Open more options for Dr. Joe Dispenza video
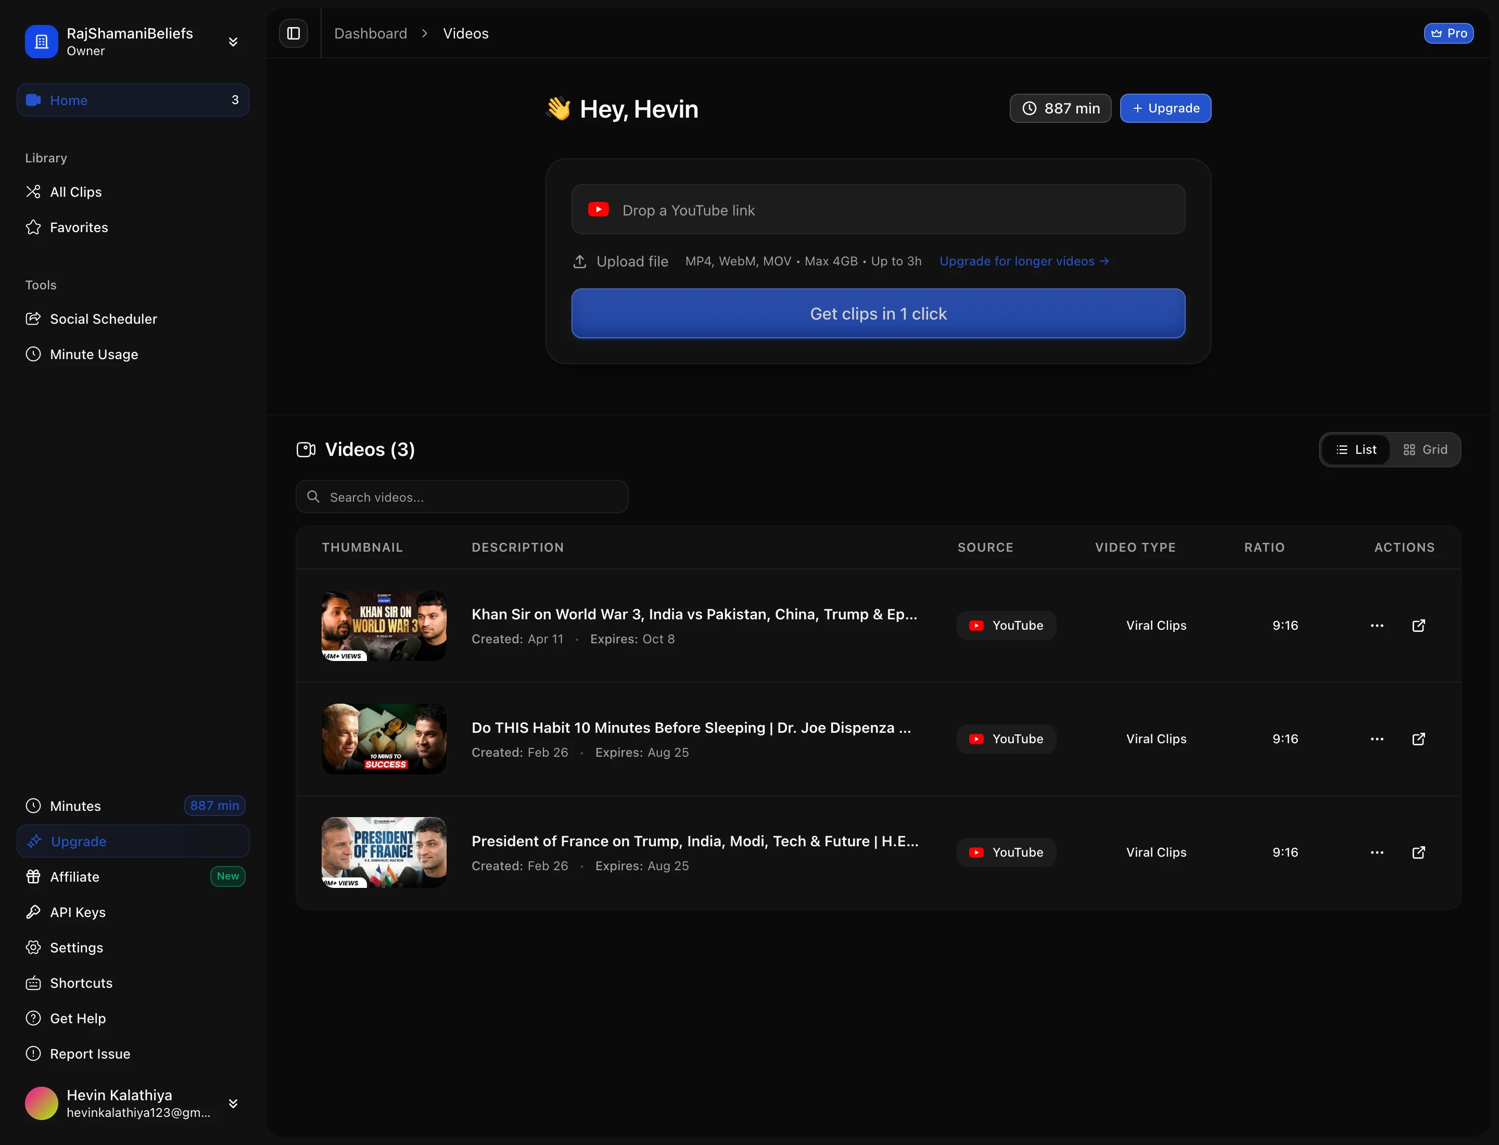 (1377, 739)
